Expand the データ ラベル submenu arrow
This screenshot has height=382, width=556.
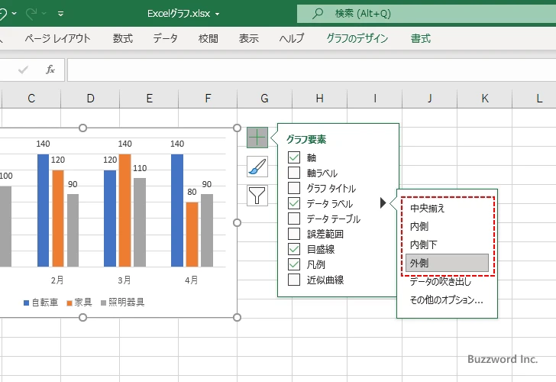[383, 203]
